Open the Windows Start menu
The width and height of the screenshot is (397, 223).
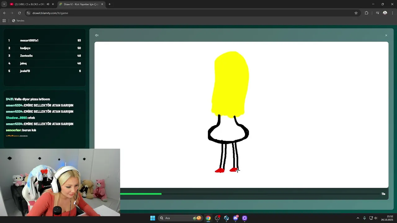(153, 218)
